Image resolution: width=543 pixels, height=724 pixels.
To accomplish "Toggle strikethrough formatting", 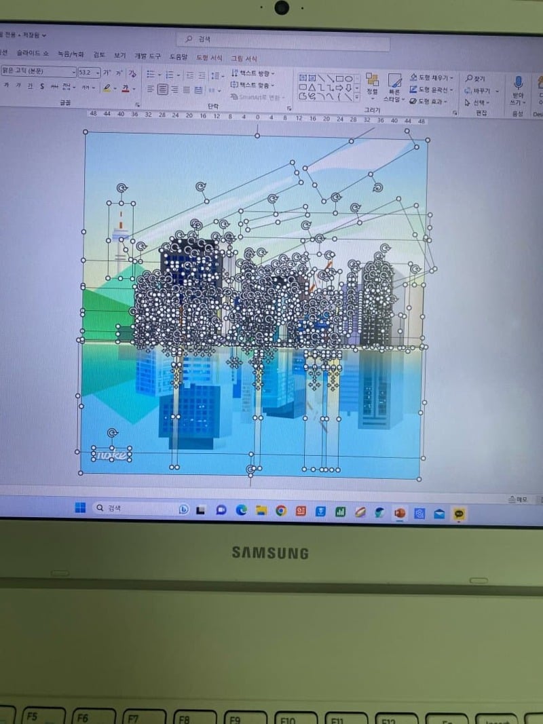I will 54,87.
